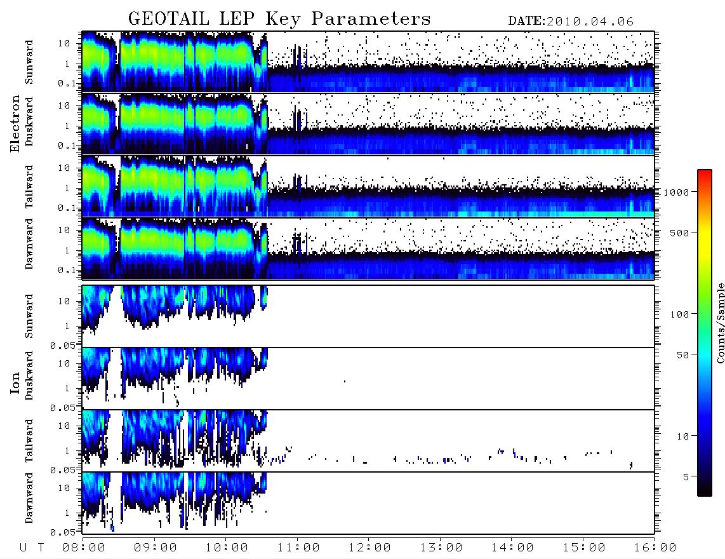Click the '0.05' tick of Ion Dawnward panel

[62, 532]
